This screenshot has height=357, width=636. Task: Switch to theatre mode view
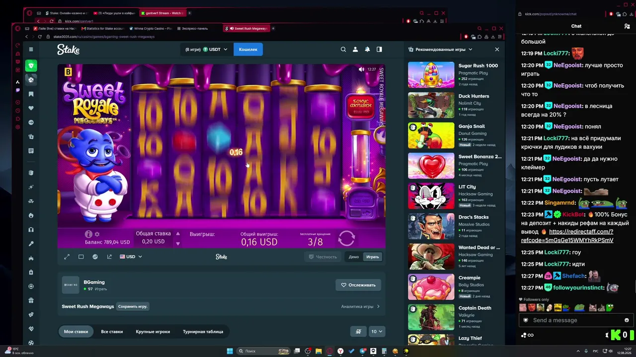pyautogui.click(x=81, y=257)
